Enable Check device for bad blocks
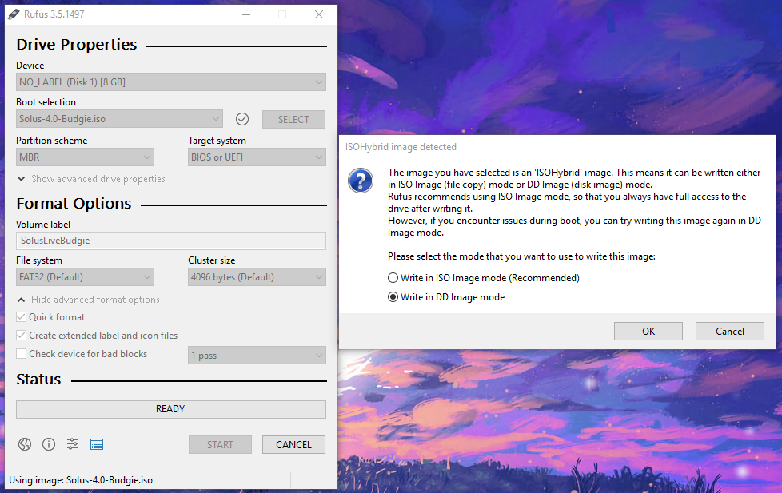 [x=22, y=354]
